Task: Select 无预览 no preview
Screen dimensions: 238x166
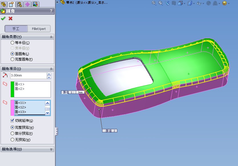Action: coord(12,139)
